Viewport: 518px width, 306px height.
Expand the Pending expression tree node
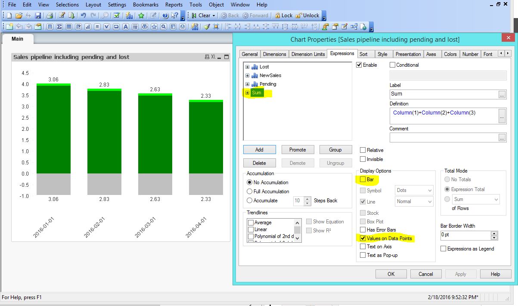pos(247,84)
